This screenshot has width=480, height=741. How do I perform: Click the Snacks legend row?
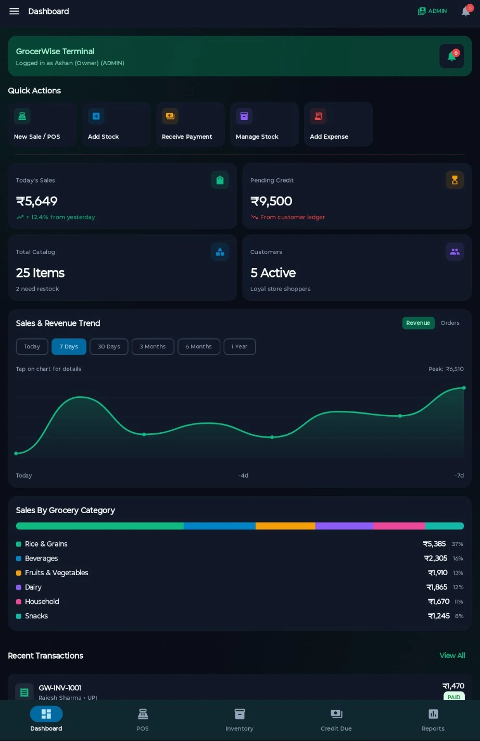[x=239, y=616]
